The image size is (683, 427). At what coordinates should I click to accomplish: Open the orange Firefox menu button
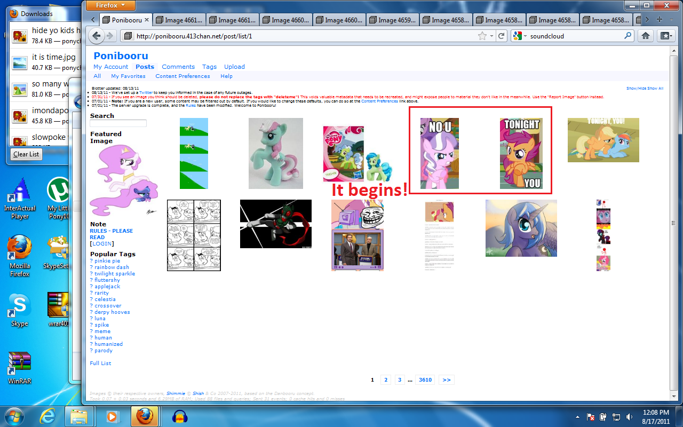pyautogui.click(x=110, y=5)
